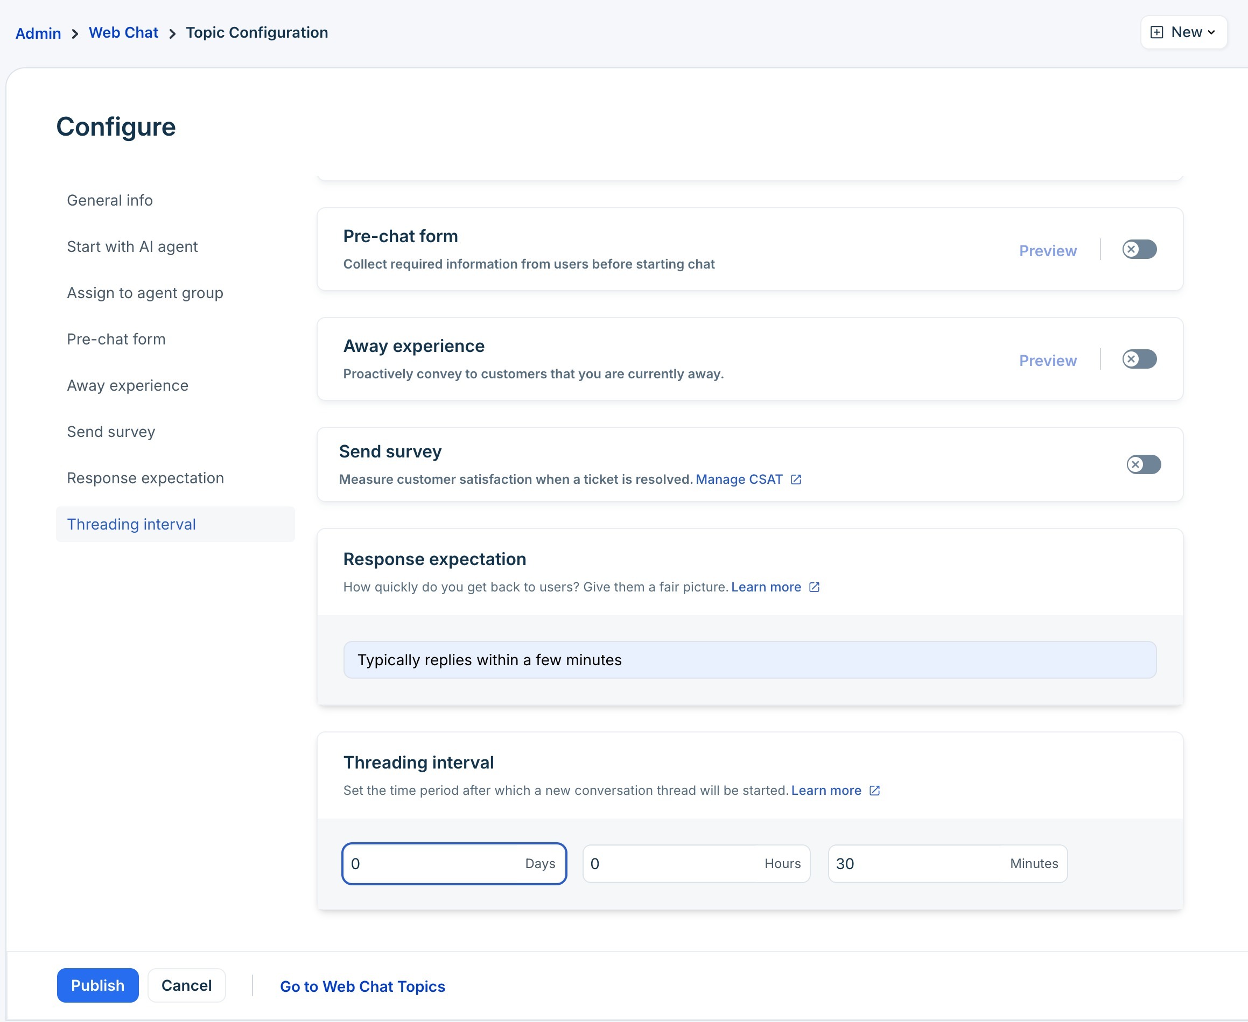This screenshot has width=1248, height=1022.
Task: Preview the Pre-chat form
Action: click(x=1047, y=251)
